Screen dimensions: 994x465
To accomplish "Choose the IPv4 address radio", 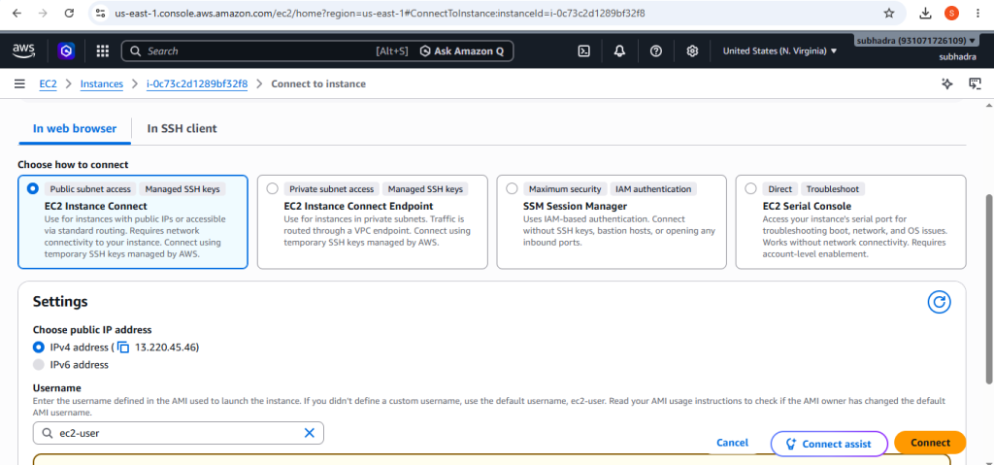I will coord(39,347).
